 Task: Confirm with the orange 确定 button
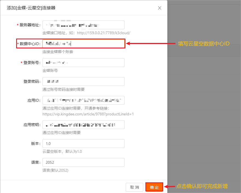coord(154,187)
